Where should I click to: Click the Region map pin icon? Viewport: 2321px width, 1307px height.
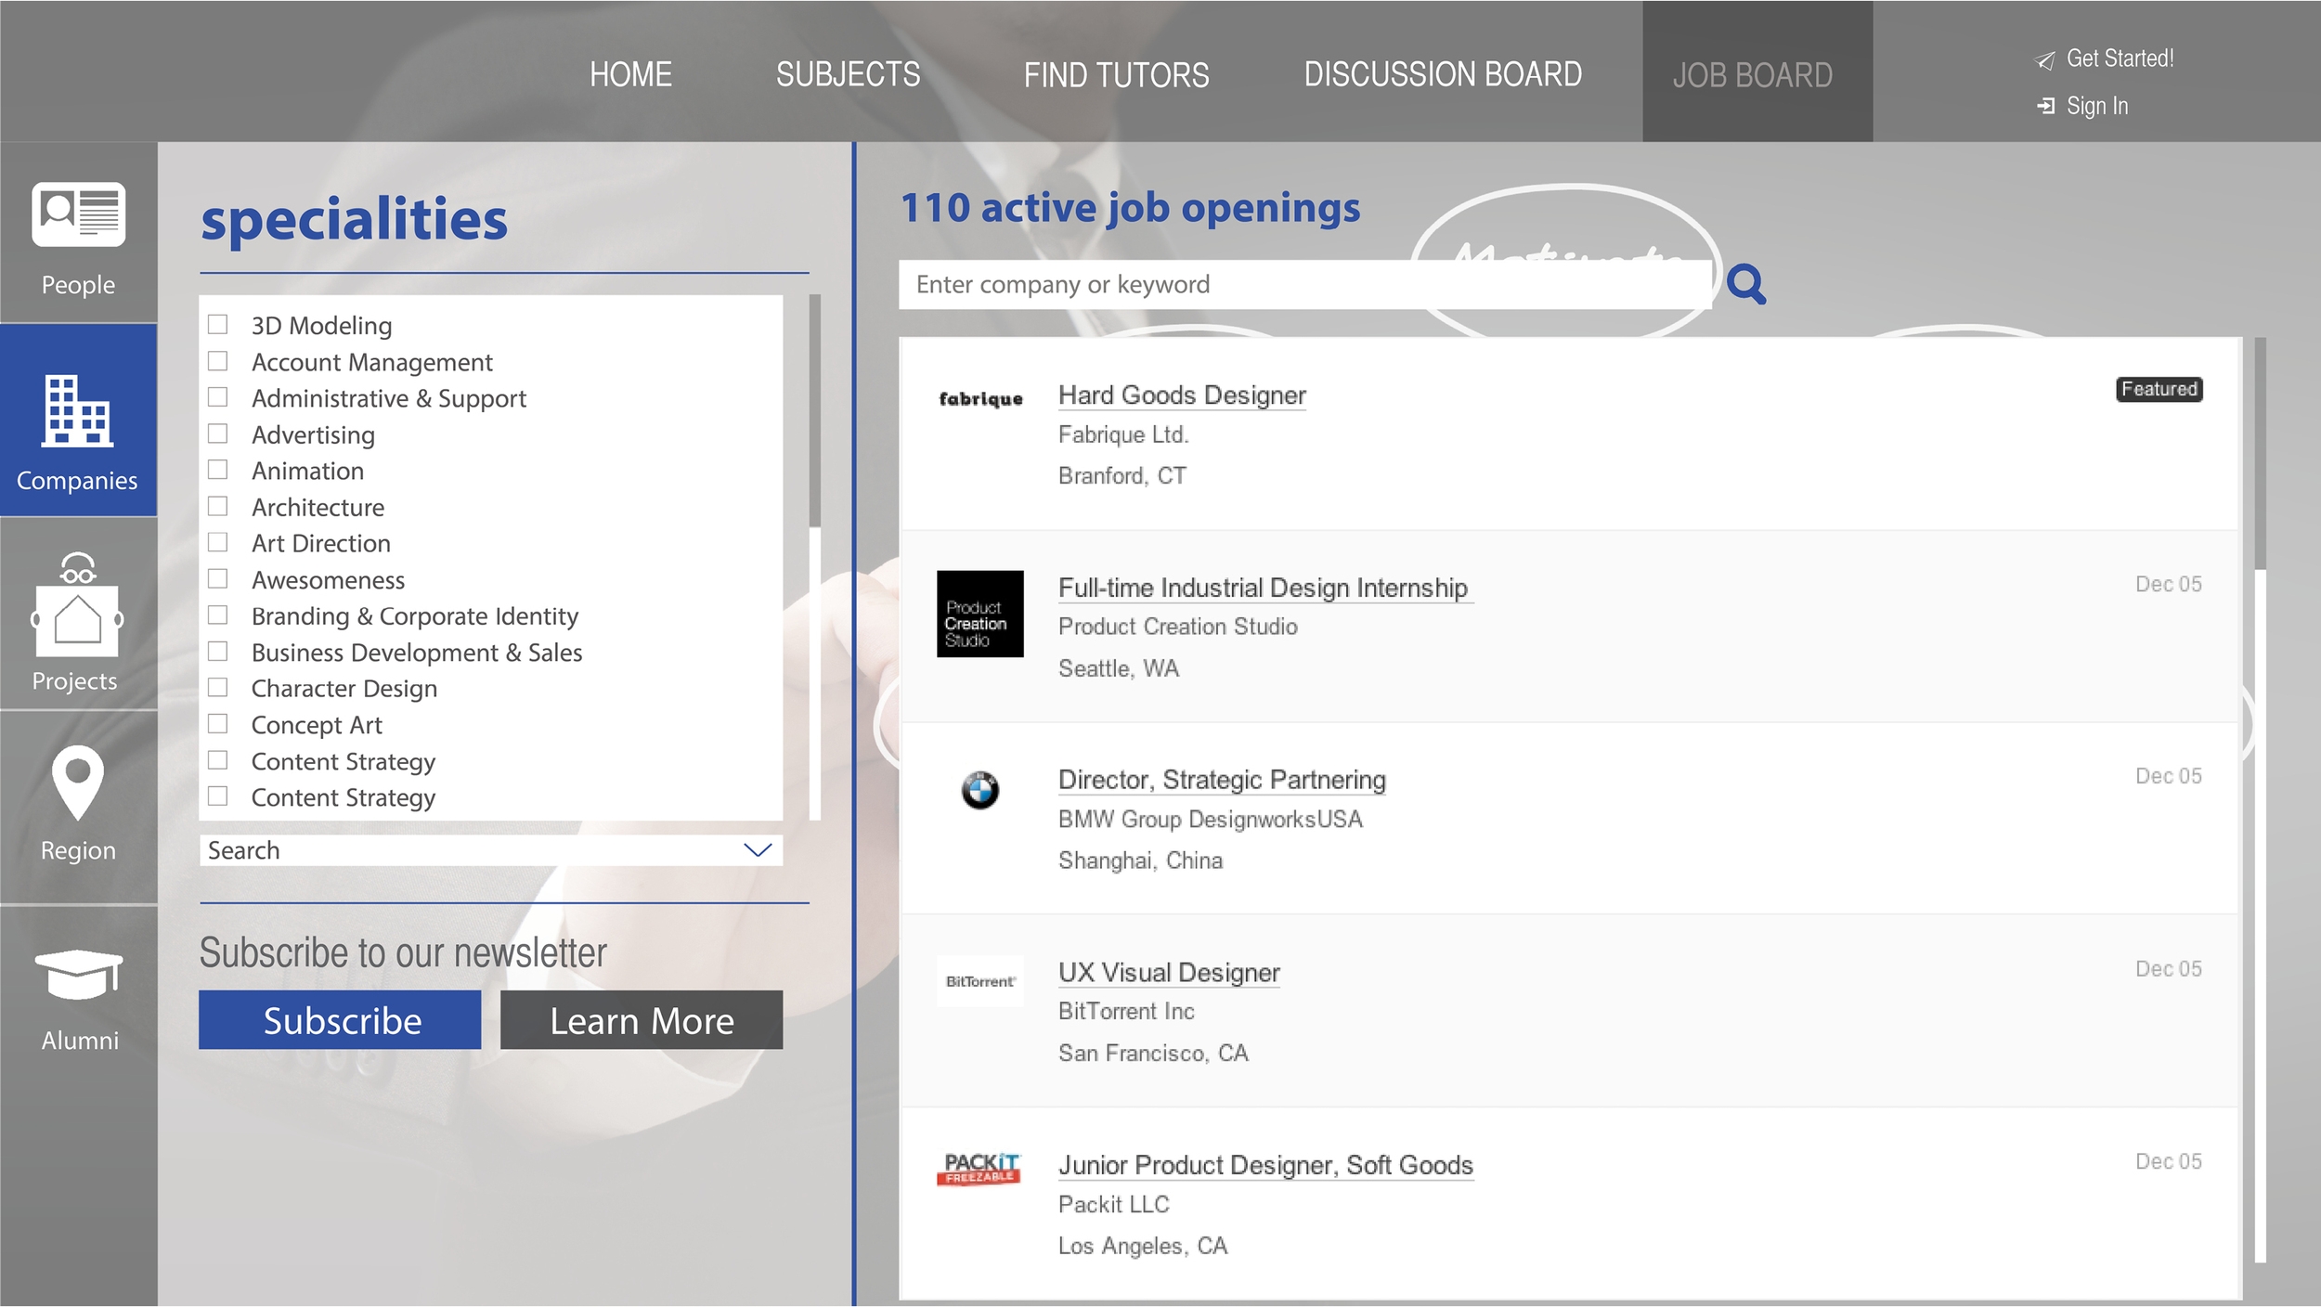point(78,783)
